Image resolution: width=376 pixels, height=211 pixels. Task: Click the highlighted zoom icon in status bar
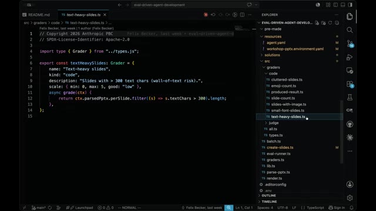pos(229,207)
